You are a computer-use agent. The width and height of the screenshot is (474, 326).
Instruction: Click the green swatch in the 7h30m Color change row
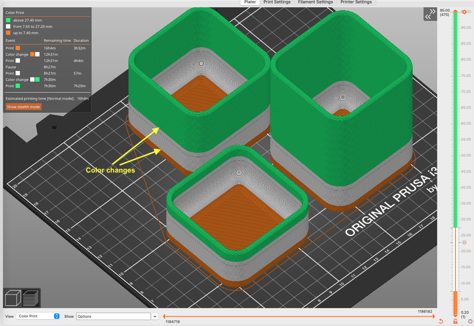pos(37,79)
